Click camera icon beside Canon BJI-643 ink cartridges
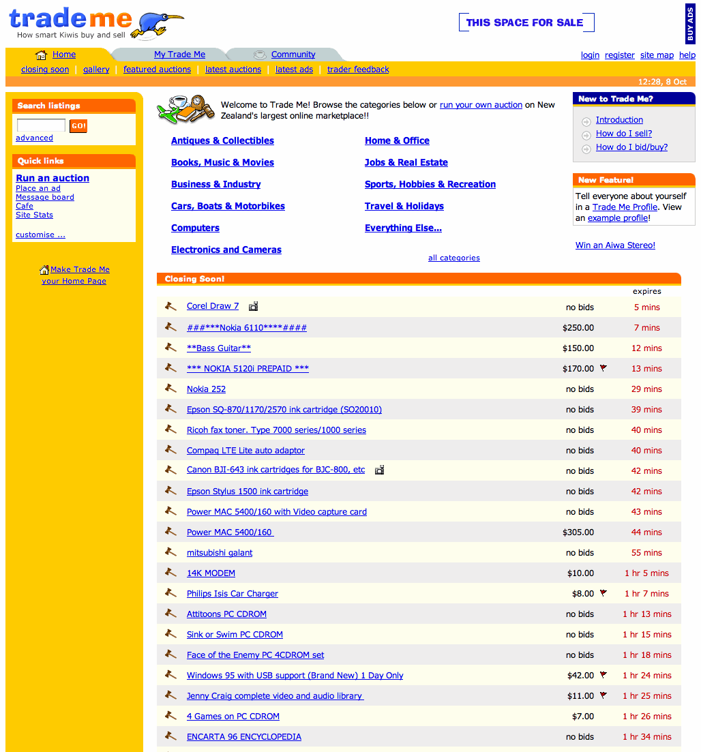 [x=380, y=470]
